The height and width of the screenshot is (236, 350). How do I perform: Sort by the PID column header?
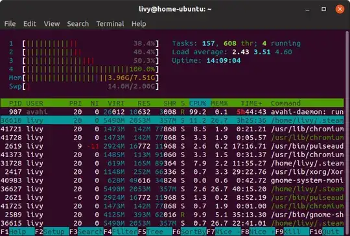pos(15,103)
